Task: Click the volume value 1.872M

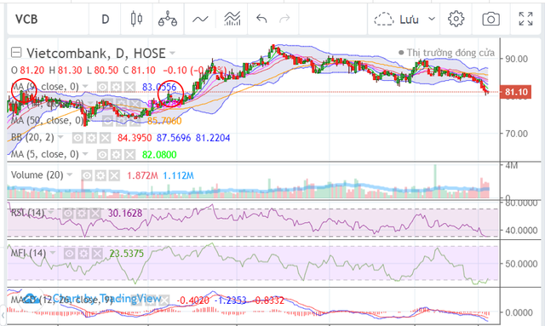Action: coord(142,176)
